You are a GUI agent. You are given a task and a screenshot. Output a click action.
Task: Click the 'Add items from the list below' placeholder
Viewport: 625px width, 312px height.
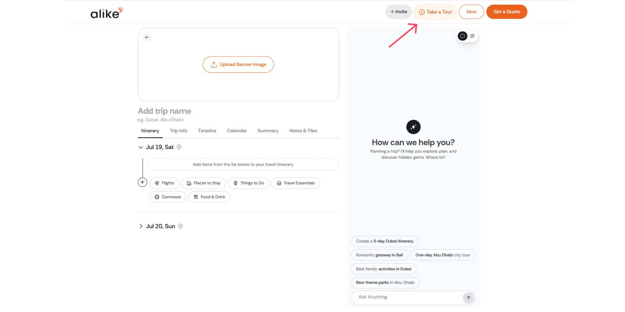(243, 165)
